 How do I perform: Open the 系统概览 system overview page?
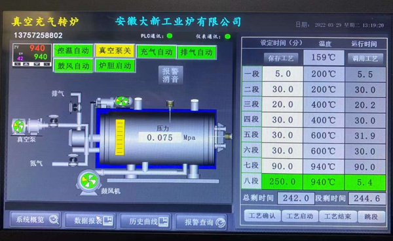(x=35, y=219)
